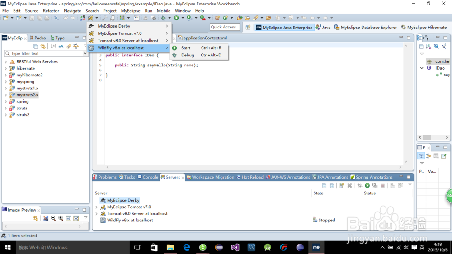Click Link with Editor in explorer
This screenshot has height=254, width=452.
point(43,46)
